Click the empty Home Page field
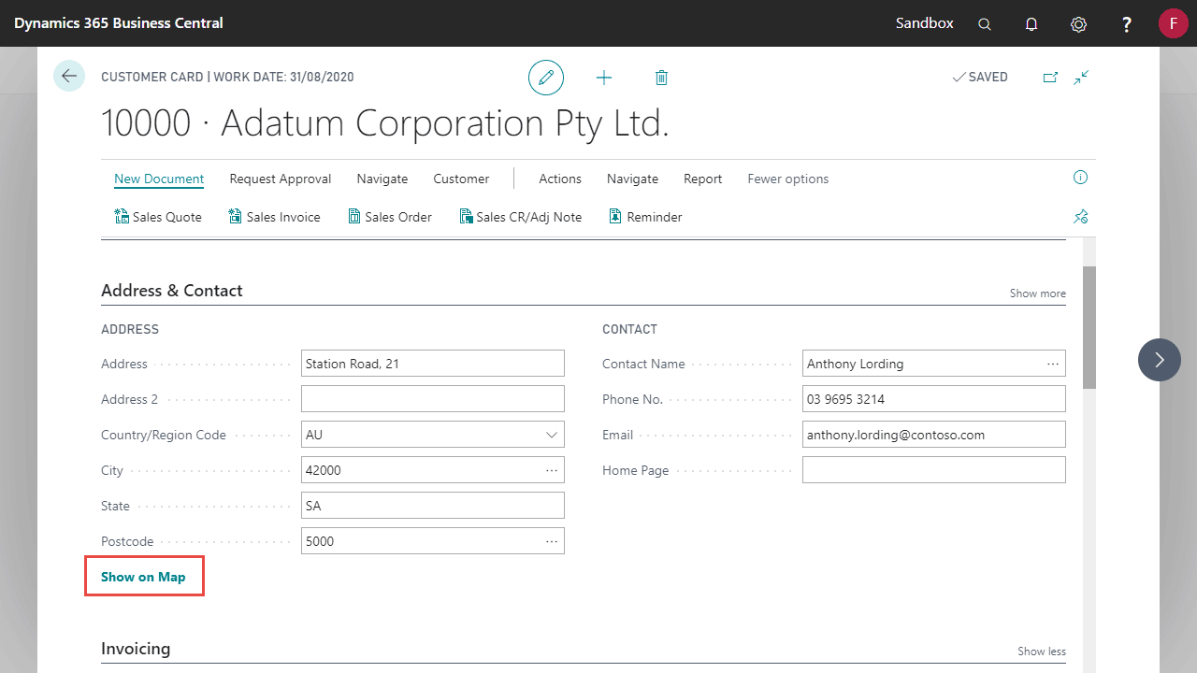Screen dimensions: 1197x673 coord(934,470)
